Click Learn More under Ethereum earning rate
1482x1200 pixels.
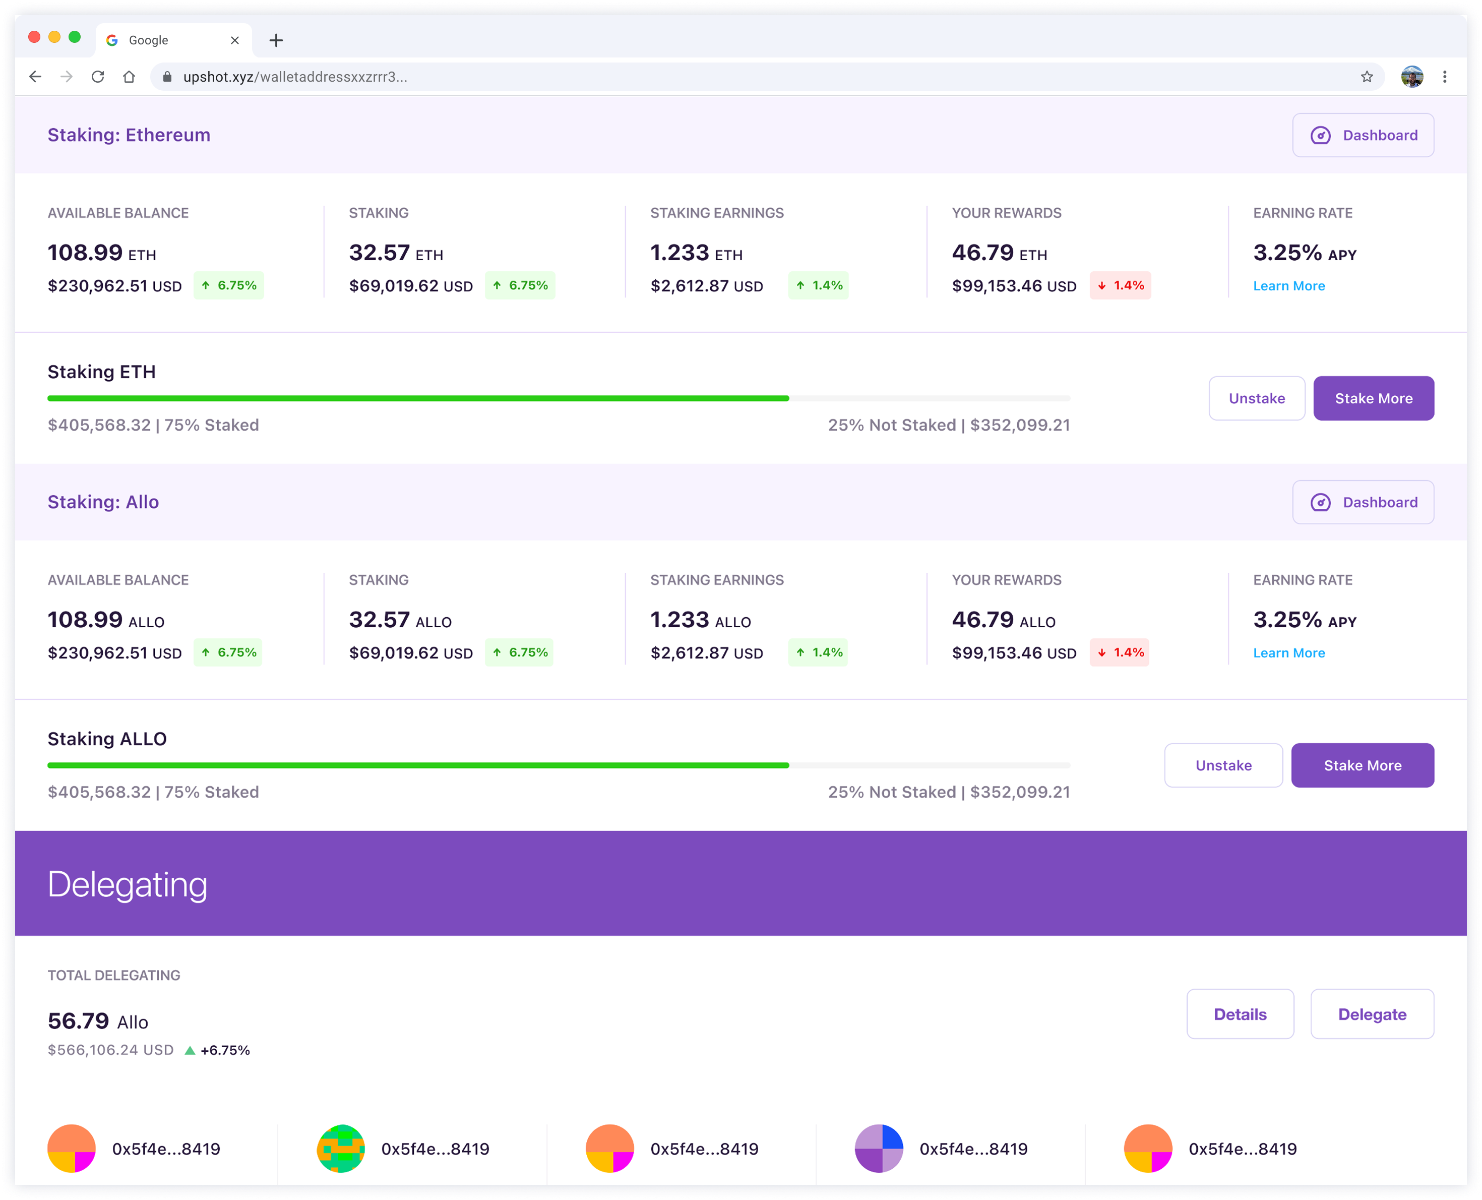pos(1288,286)
